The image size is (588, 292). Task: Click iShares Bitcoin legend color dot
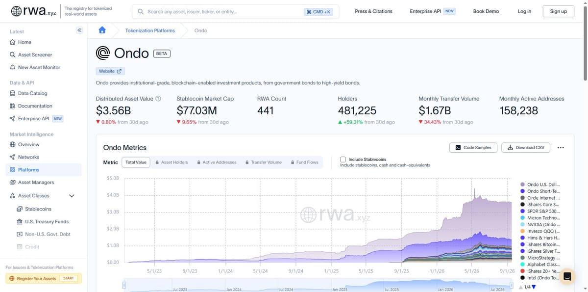[523, 244]
